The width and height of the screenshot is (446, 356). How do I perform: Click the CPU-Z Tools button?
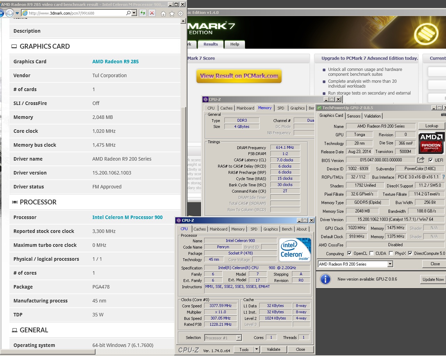pyautogui.click(x=244, y=349)
